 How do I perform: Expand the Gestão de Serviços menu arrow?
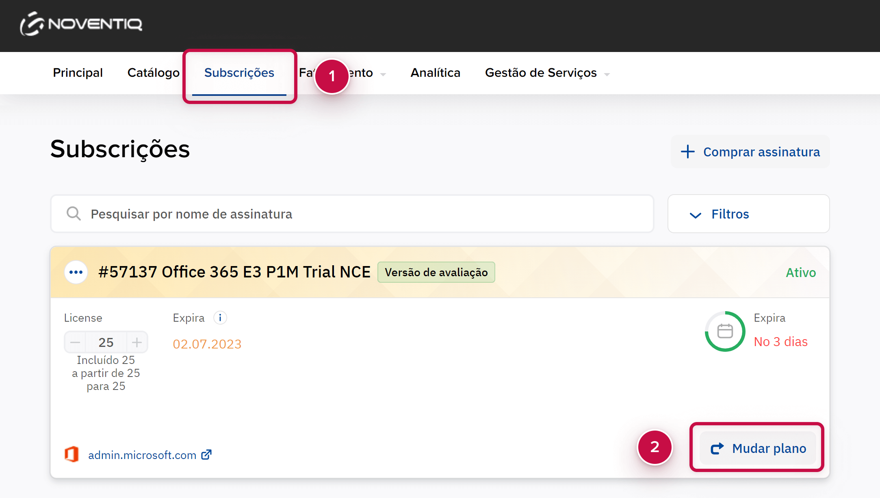[607, 74]
